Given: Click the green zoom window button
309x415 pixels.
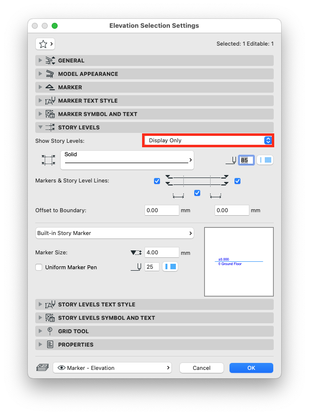Looking at the screenshot, I should pos(55,26).
